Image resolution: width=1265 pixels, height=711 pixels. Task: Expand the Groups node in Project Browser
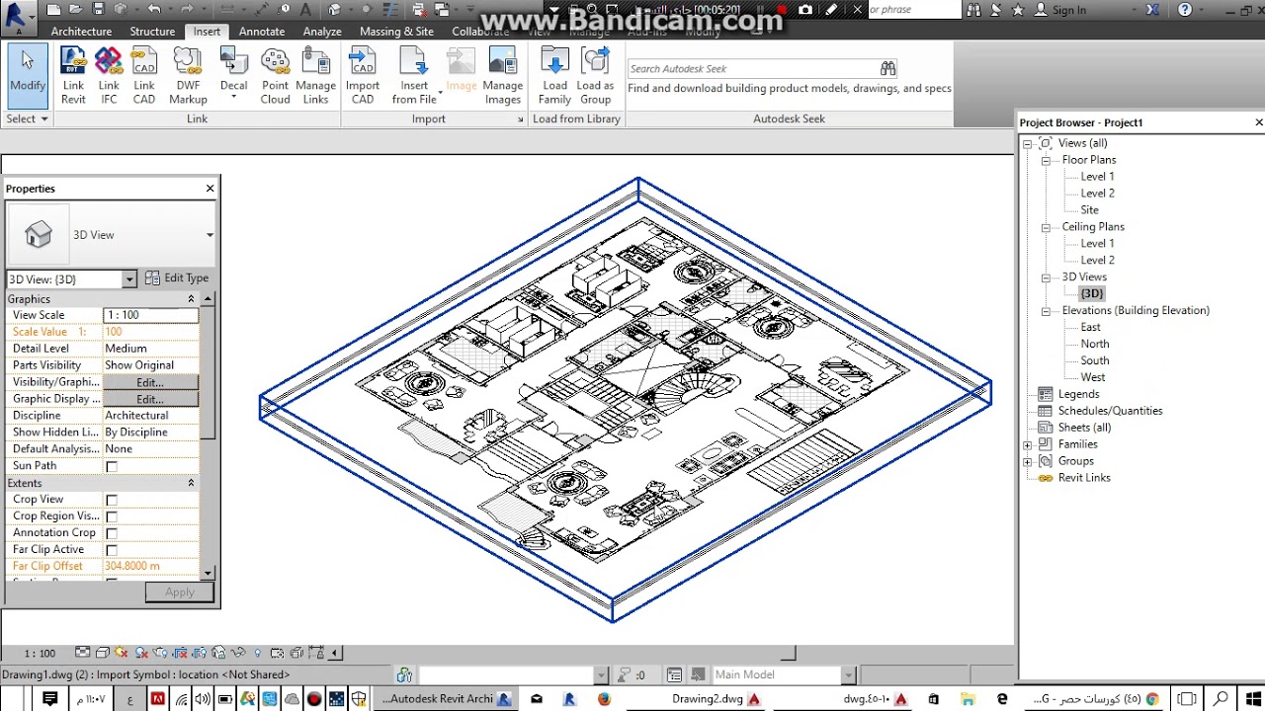point(1028,462)
